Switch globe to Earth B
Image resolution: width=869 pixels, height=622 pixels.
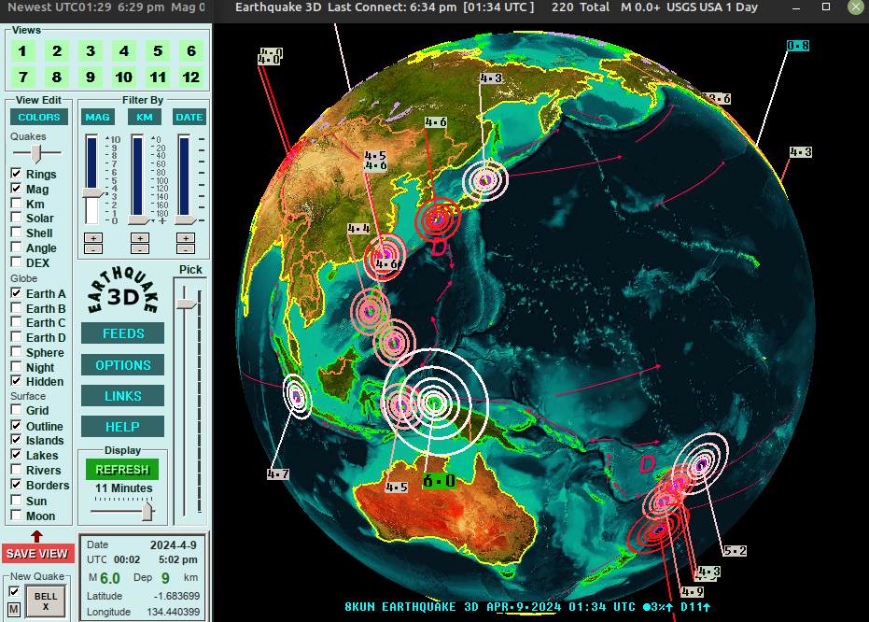click(x=16, y=308)
